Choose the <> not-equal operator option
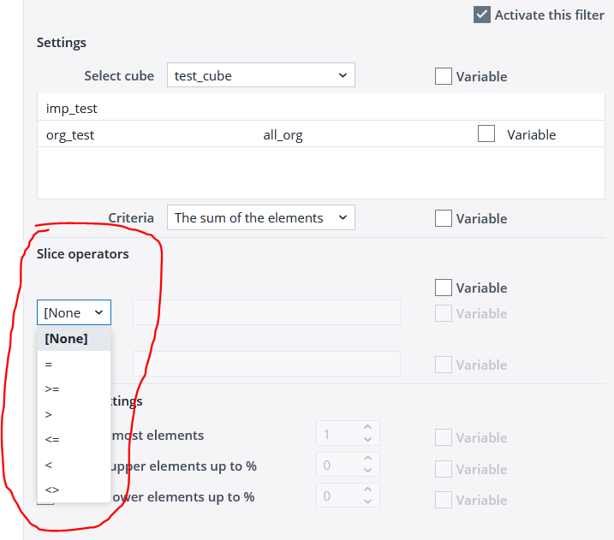This screenshot has height=540, width=614. point(52,490)
